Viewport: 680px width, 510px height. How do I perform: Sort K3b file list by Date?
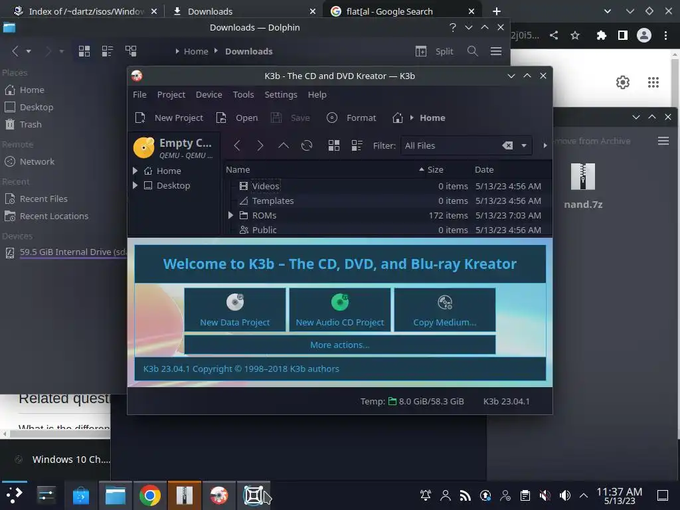click(x=484, y=169)
